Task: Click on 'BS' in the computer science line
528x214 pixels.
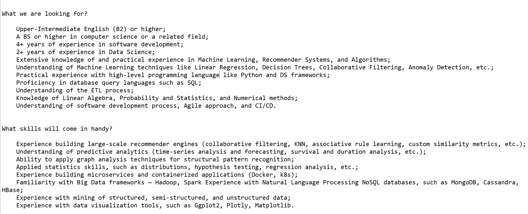Action: (x=27, y=37)
